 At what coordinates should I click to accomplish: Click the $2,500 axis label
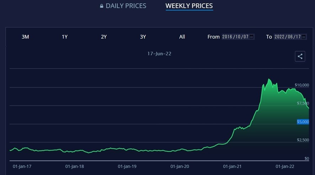[303, 140]
